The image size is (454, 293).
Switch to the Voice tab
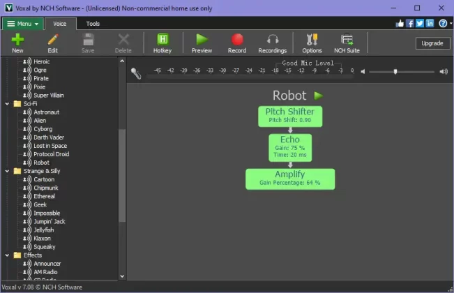point(60,24)
